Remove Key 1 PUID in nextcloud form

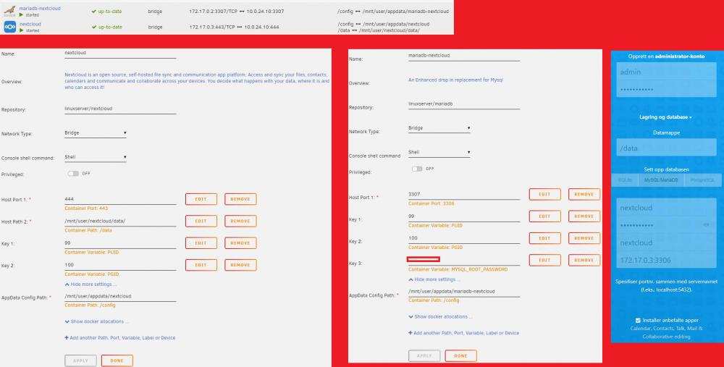(240, 242)
